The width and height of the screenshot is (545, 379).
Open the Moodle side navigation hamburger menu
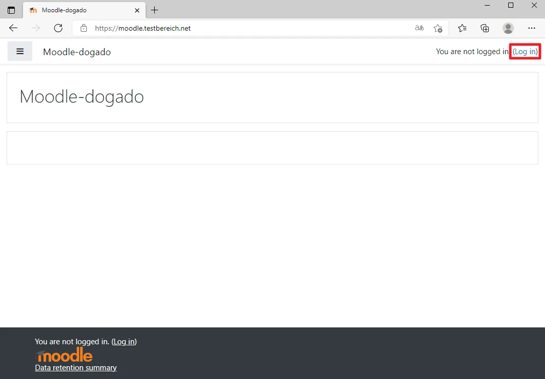point(20,51)
